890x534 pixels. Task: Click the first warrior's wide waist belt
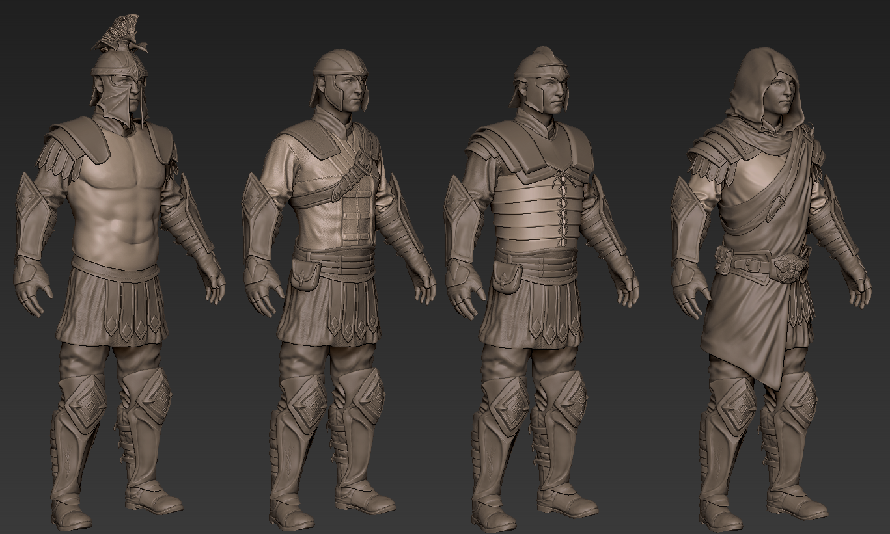[x=116, y=268]
